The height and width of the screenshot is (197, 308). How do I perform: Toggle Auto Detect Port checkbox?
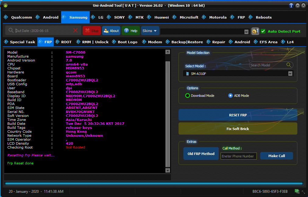click(x=263, y=31)
